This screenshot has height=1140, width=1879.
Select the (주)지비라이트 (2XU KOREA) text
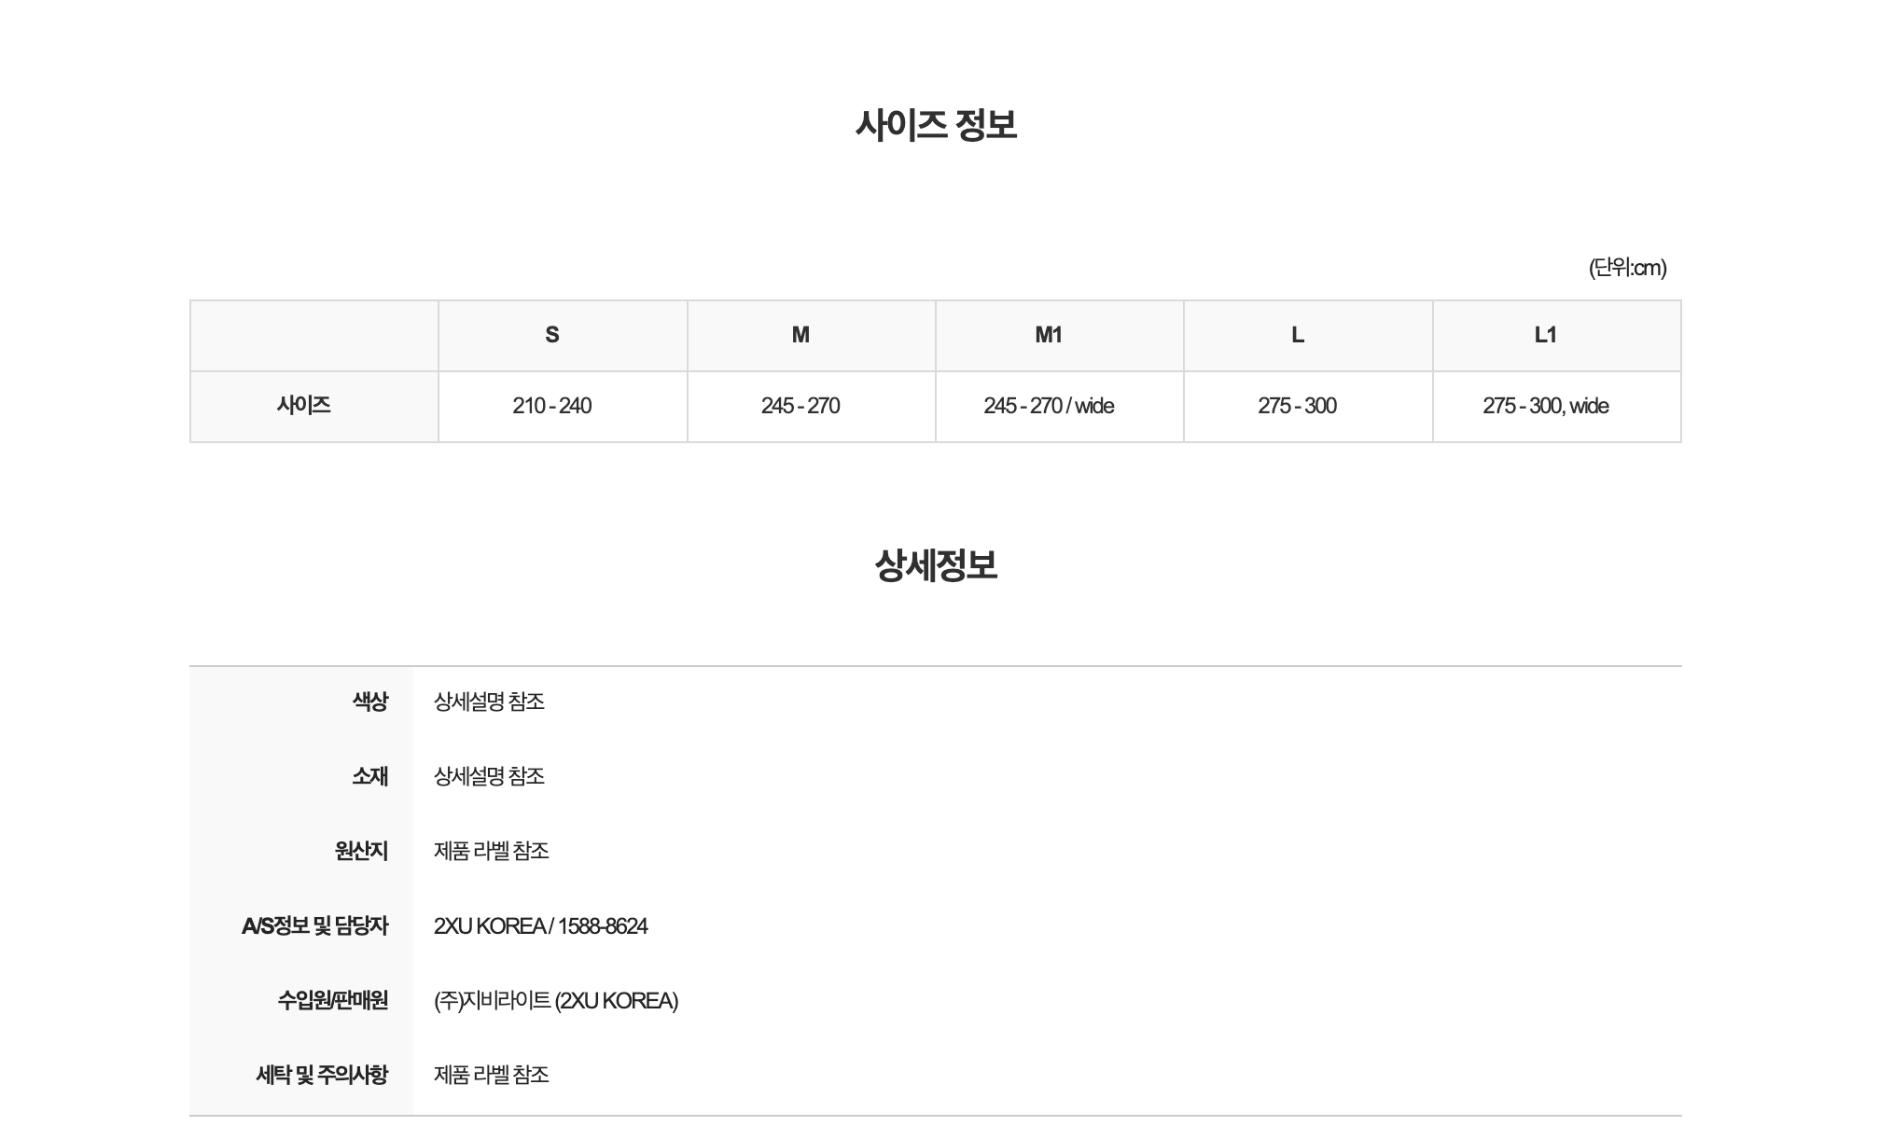pos(556,1000)
